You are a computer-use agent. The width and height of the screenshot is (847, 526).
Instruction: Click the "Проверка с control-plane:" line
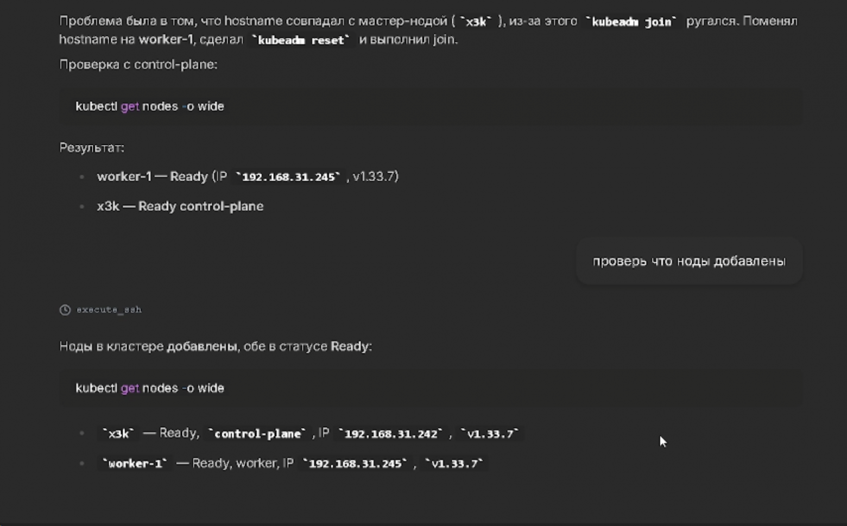click(138, 65)
